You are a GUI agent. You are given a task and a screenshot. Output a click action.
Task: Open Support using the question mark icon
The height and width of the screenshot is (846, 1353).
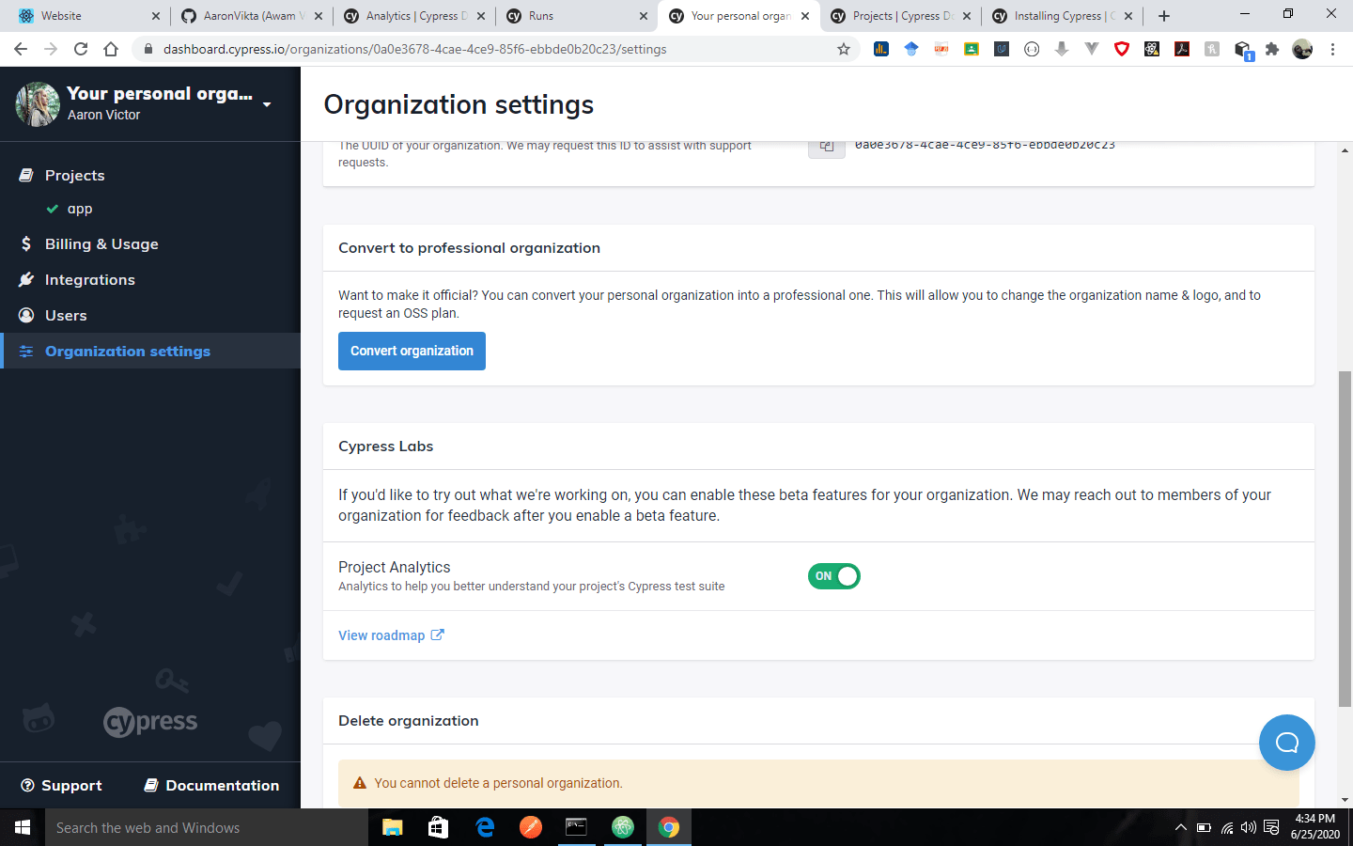(28, 785)
